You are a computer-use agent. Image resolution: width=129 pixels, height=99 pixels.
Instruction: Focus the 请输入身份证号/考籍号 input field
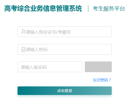65,32
